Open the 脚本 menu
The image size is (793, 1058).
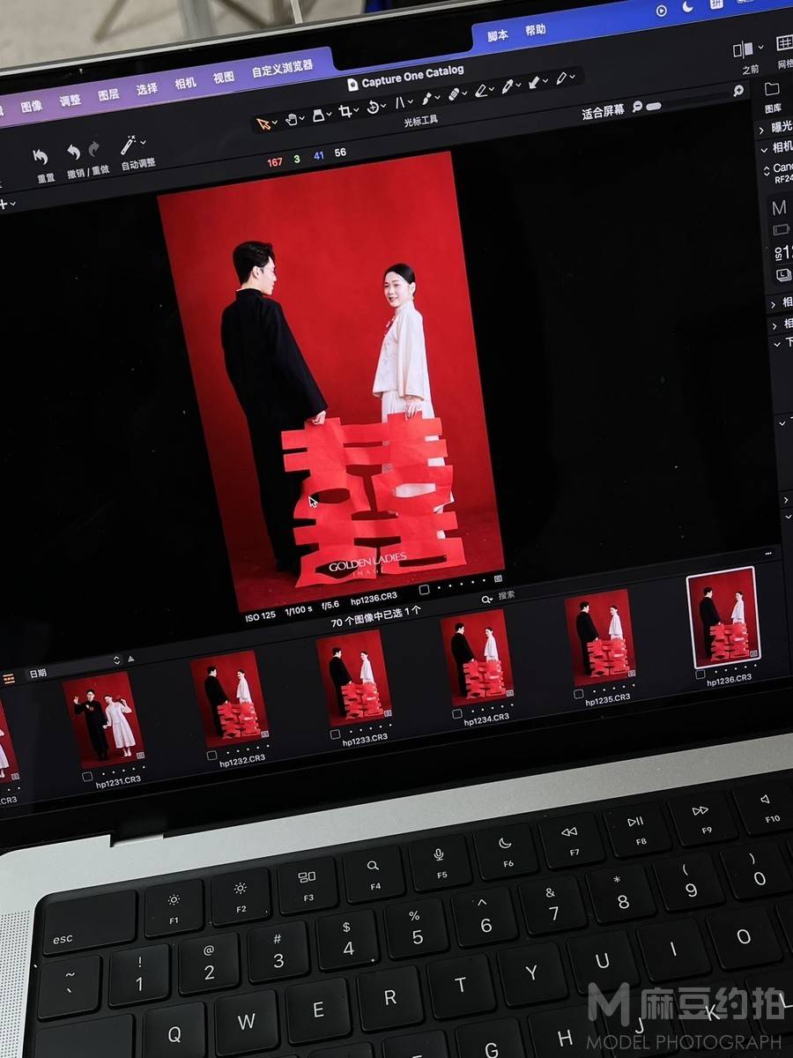[x=497, y=35]
